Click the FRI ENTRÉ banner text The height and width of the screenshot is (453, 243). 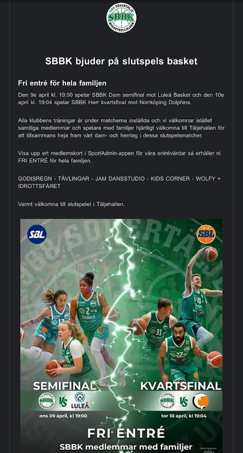pyautogui.click(x=126, y=433)
